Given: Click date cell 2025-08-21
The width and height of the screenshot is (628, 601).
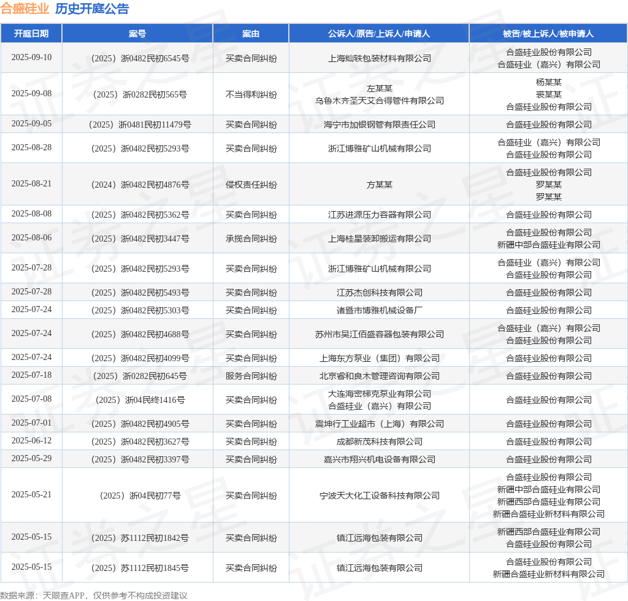Looking at the screenshot, I should (x=32, y=183).
